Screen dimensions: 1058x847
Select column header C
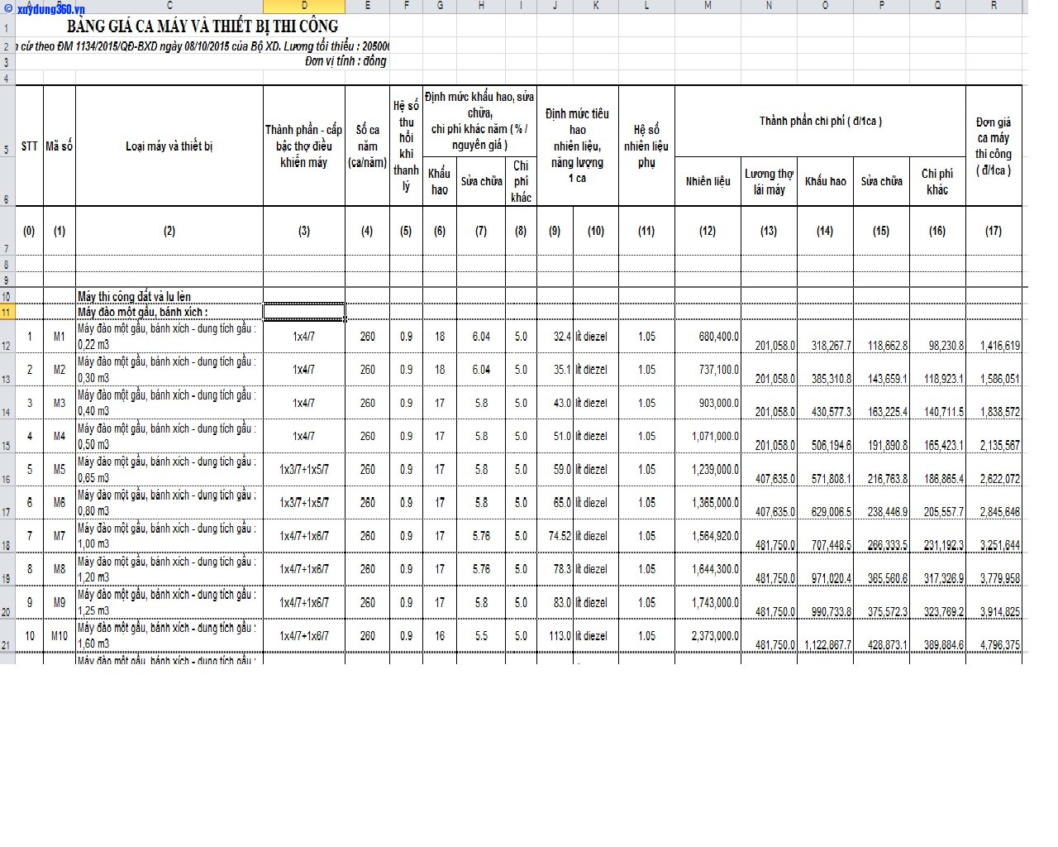pyautogui.click(x=169, y=7)
